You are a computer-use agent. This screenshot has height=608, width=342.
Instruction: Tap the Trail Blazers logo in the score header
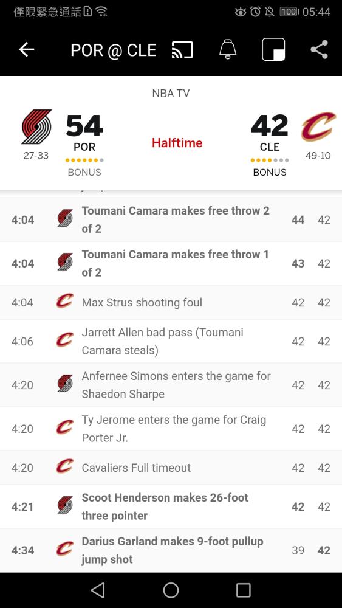(x=36, y=127)
